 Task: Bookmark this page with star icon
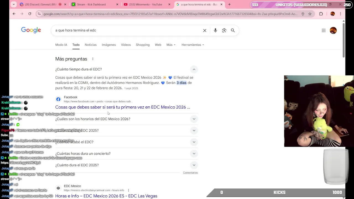pos(310,14)
